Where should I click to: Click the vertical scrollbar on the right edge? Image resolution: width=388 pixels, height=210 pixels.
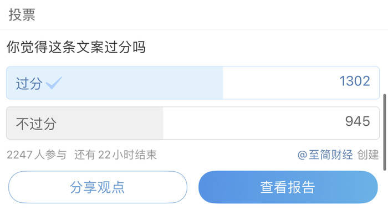(385, 132)
